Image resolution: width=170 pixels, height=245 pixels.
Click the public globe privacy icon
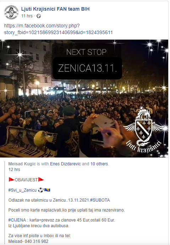39,16
